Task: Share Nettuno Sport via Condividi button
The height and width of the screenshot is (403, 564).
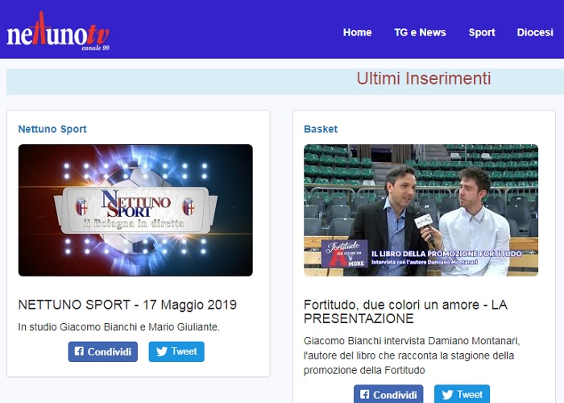Action: point(103,351)
